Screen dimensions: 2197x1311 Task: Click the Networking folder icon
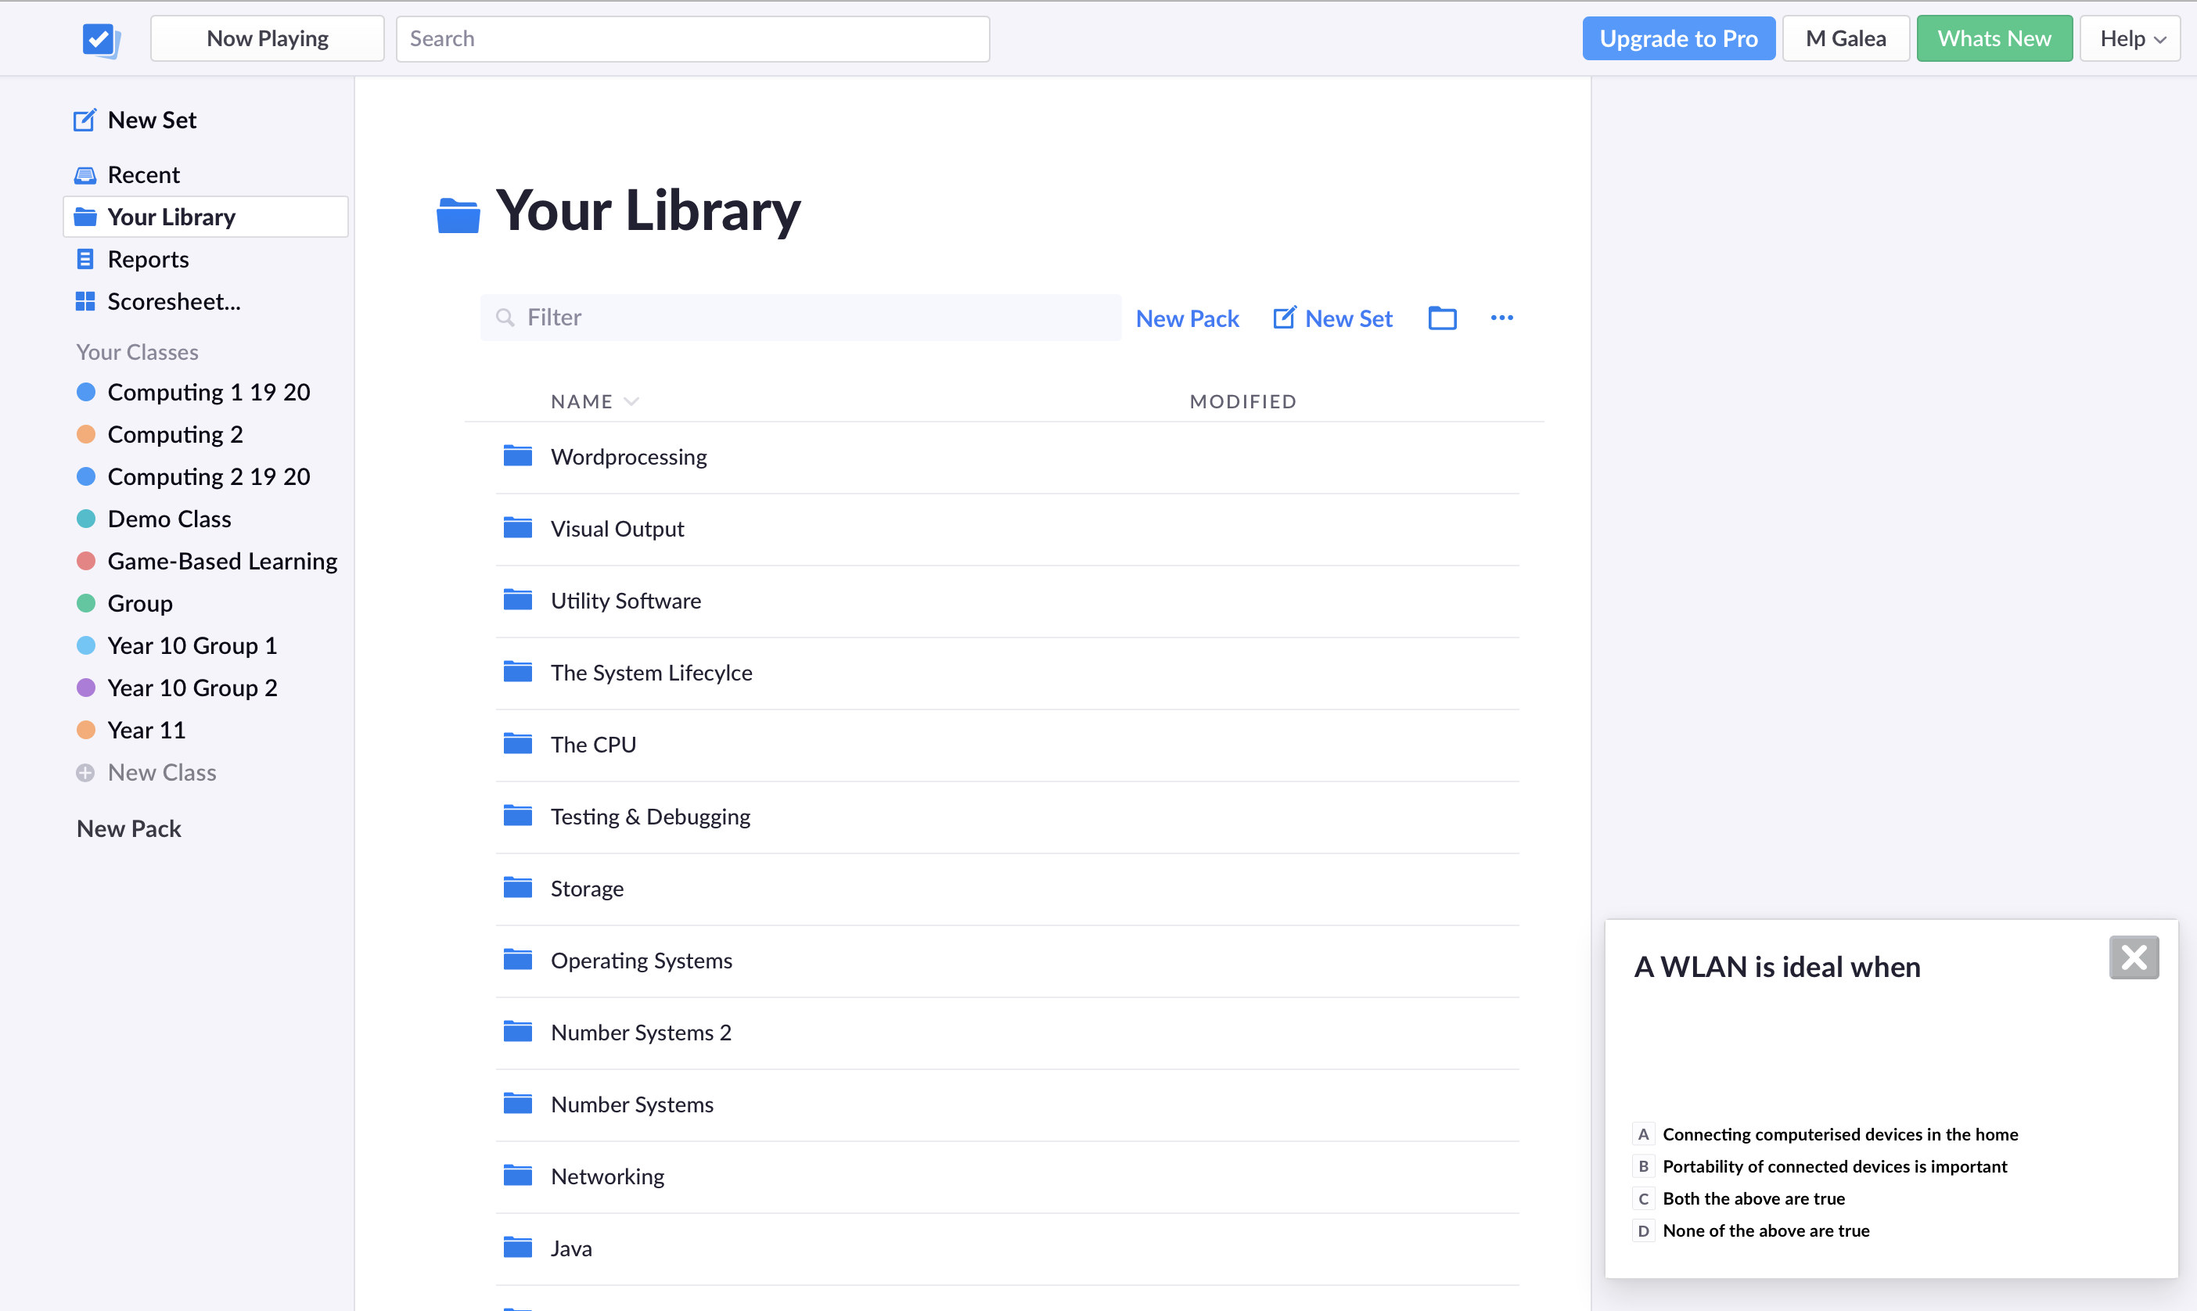pyautogui.click(x=518, y=1176)
